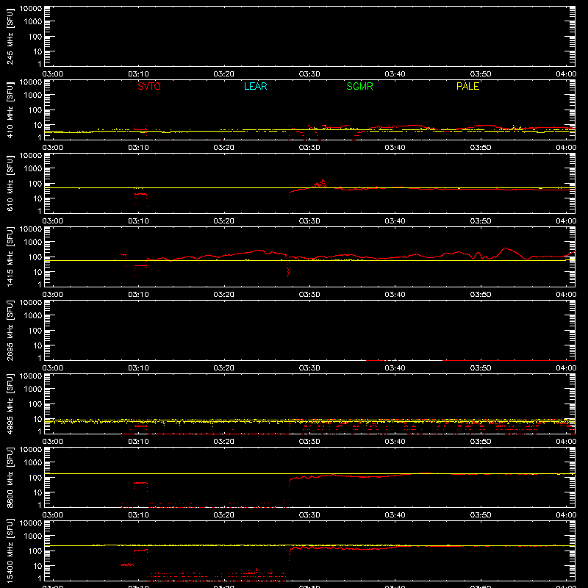Click 03:10 tick label under 1415 MHz panel
Image resolution: width=588 pixels, height=588 pixels.
point(138,295)
